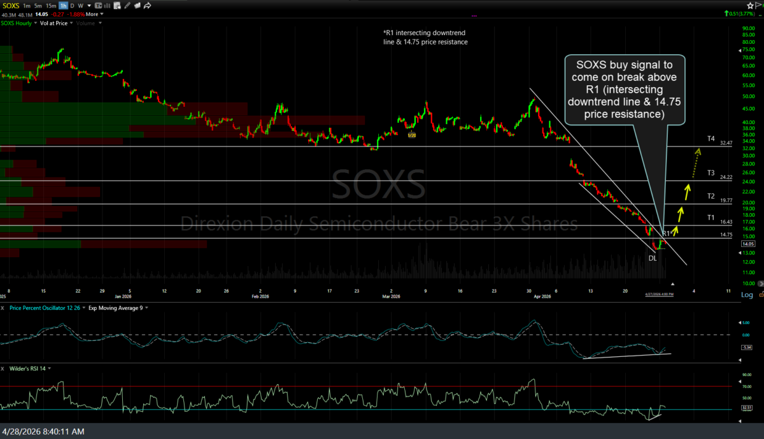Click the current price tag 14.05 on axis
The image size is (764, 439).
748,244
